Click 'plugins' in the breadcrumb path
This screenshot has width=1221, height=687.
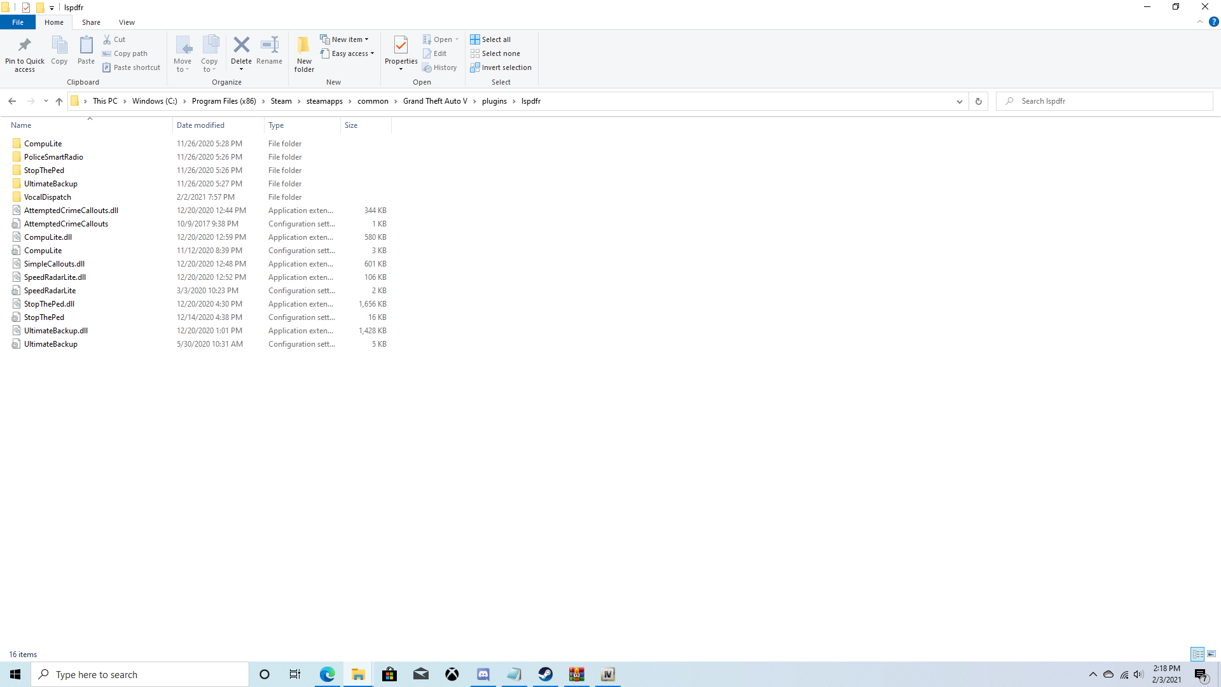[x=494, y=101]
